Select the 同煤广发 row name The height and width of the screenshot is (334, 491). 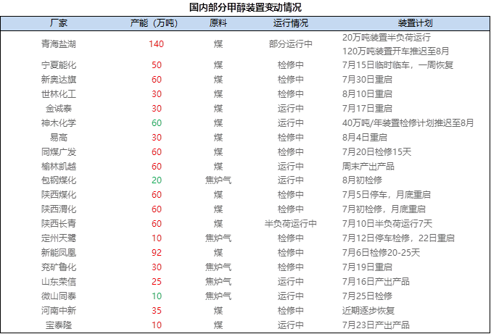coord(59,152)
